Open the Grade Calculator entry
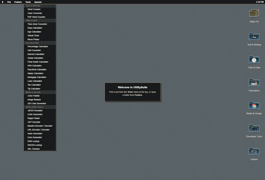This screenshot has width=265, height=180. coord(40,58)
